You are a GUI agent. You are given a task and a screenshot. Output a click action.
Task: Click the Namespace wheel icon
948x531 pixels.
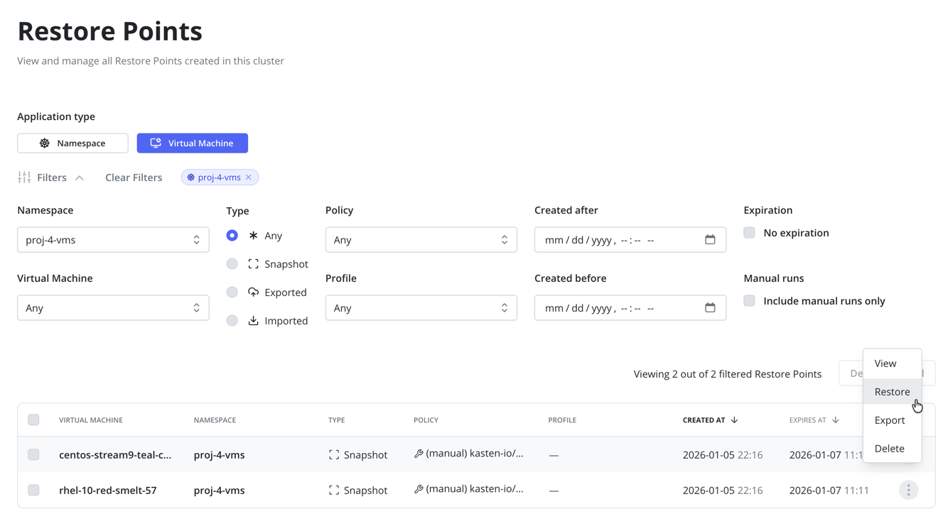click(45, 143)
